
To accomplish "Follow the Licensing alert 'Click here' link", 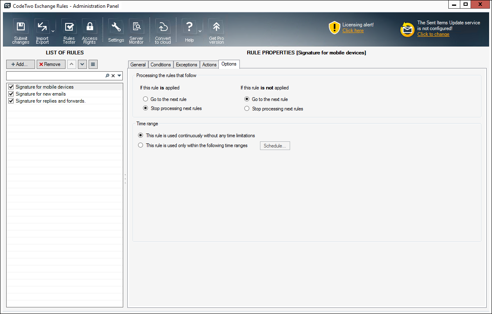I will click(353, 30).
